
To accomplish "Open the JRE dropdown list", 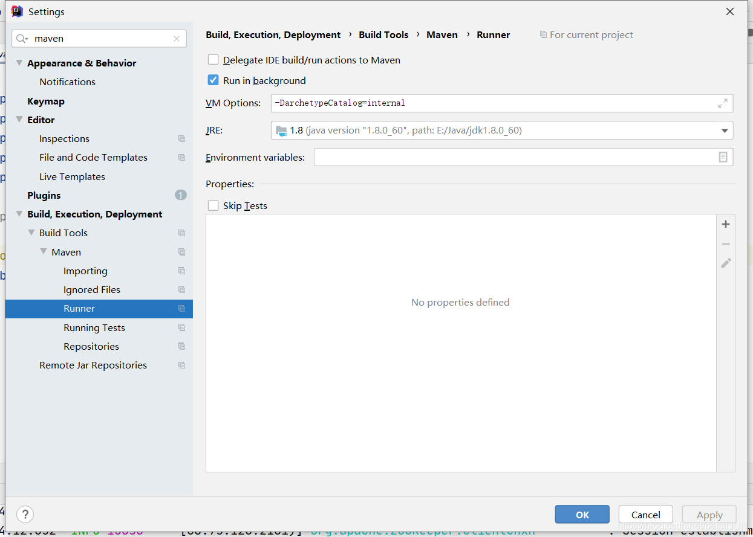I will click(725, 130).
